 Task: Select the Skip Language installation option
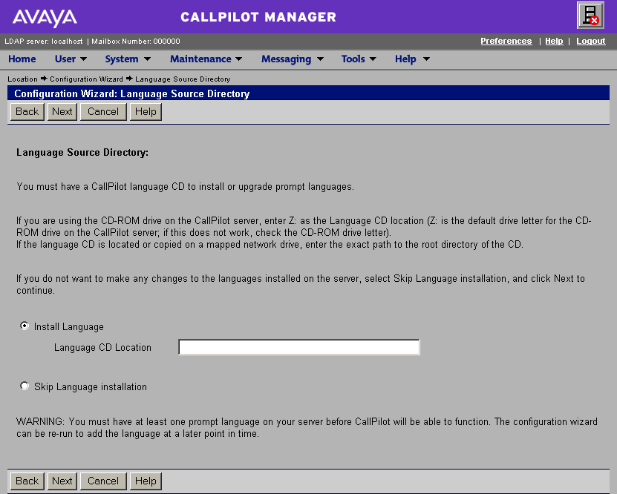(x=25, y=386)
